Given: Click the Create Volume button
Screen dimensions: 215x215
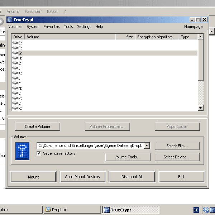Looking at the screenshot, I should pyautogui.click(x=37, y=126).
